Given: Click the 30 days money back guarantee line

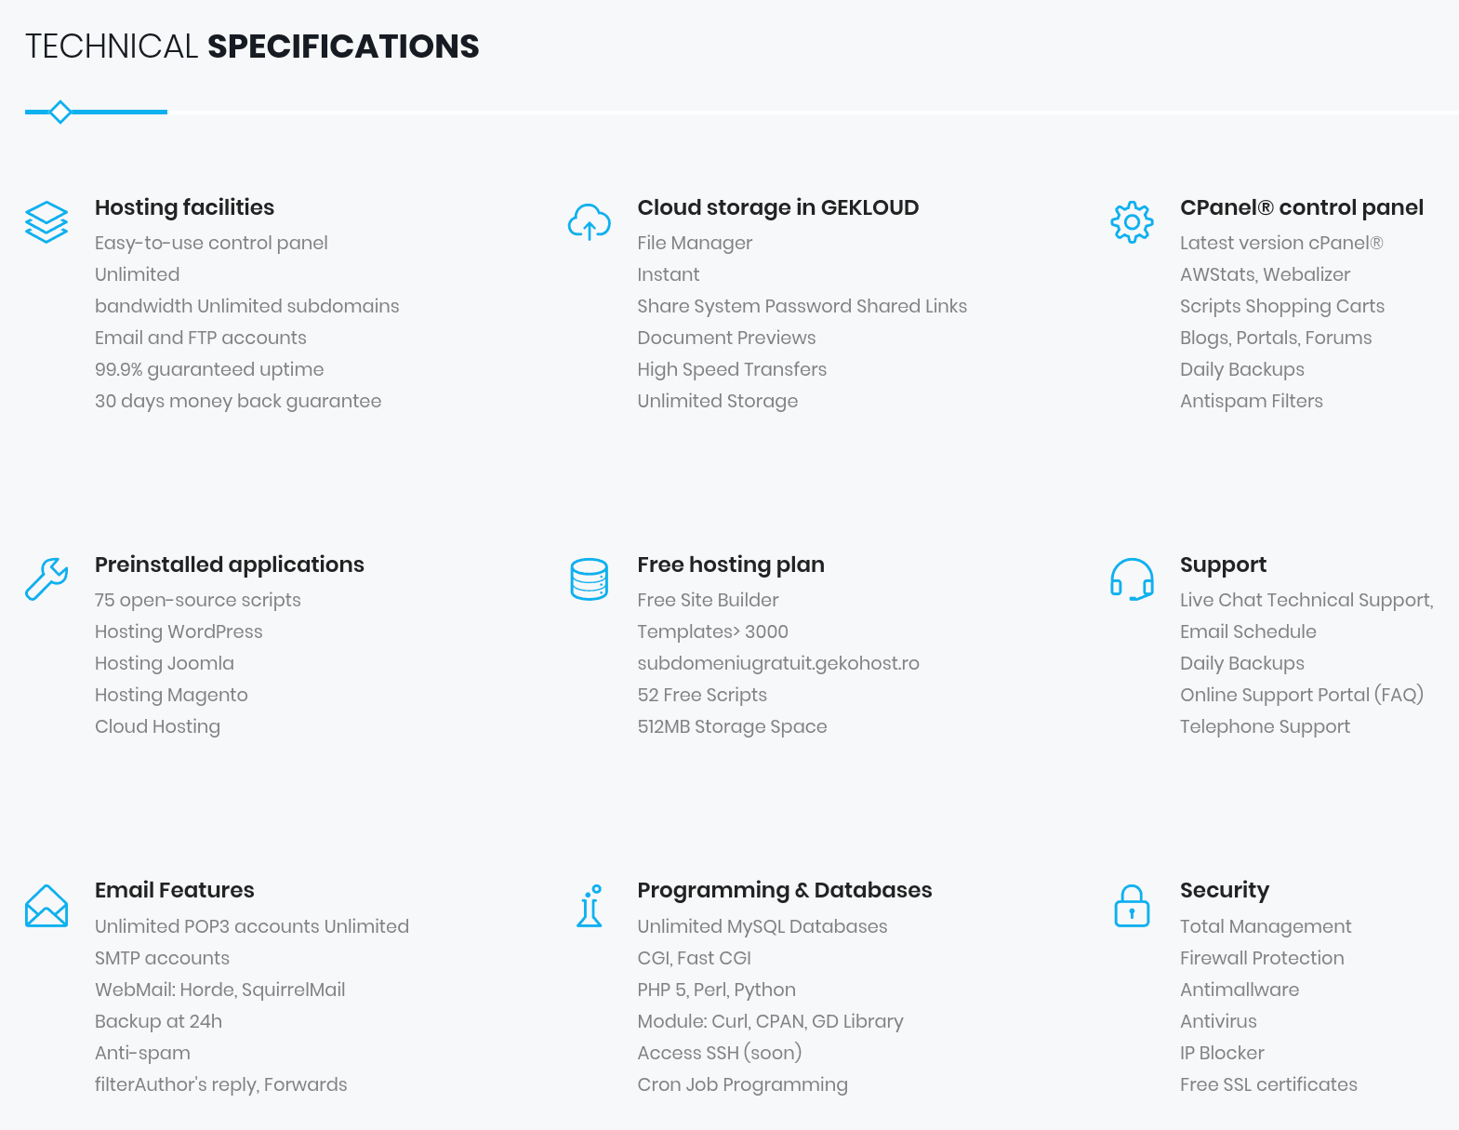Looking at the screenshot, I should [x=238, y=401].
